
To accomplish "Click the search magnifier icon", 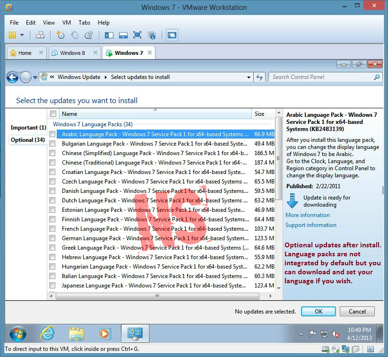I will click(x=377, y=77).
